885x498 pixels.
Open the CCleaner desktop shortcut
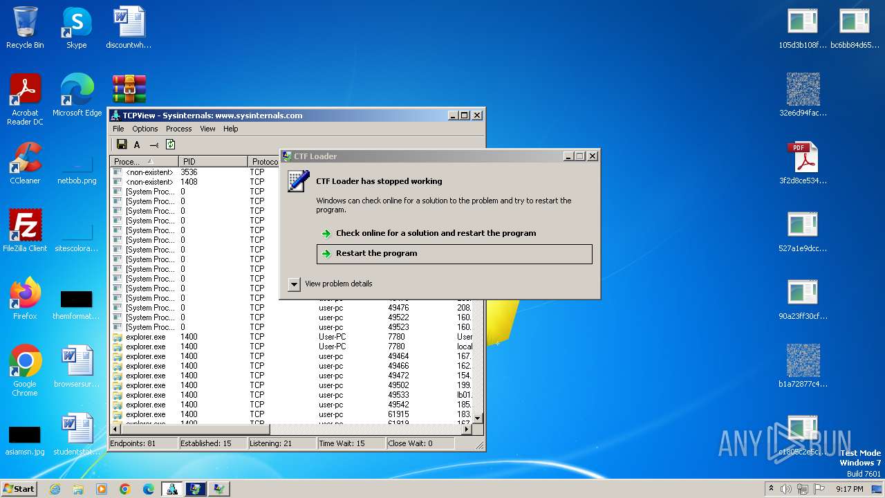pos(25,163)
